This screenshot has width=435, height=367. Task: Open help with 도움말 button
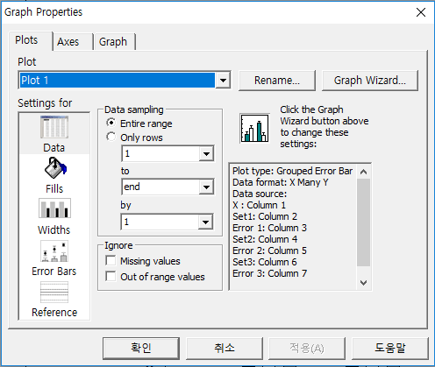coord(390,349)
